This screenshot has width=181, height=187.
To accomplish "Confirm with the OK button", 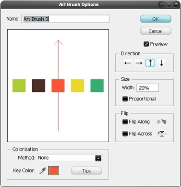I will [156, 19].
